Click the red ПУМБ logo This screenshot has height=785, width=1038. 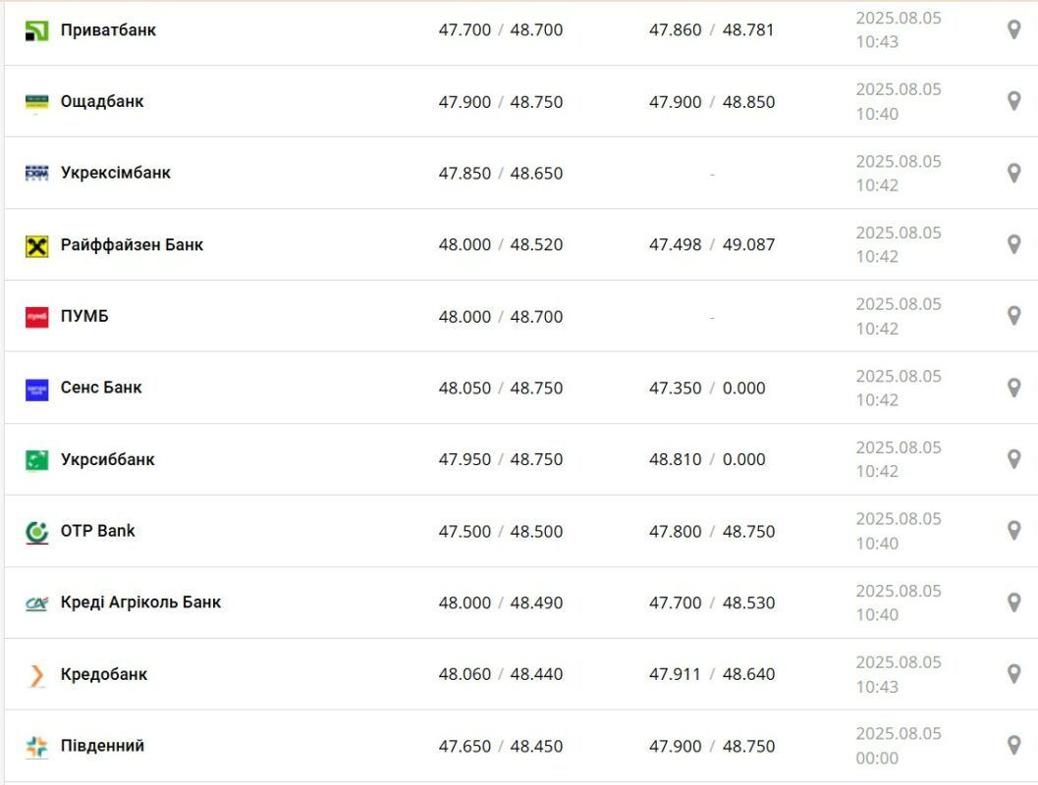[36, 318]
